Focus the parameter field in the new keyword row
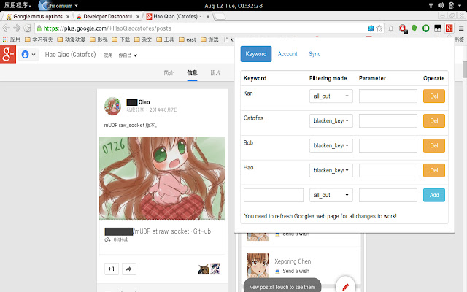This screenshot has height=292, width=467. (387, 195)
